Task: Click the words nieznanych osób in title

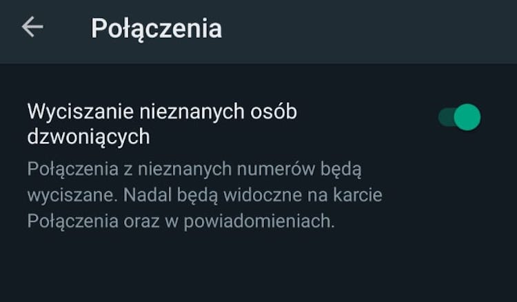Action: click(x=218, y=112)
